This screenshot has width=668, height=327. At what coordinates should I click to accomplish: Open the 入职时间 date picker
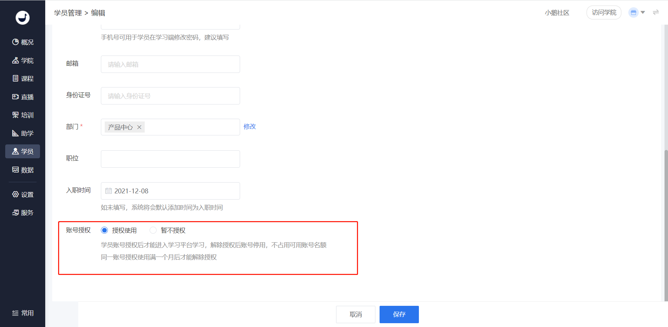pos(170,191)
